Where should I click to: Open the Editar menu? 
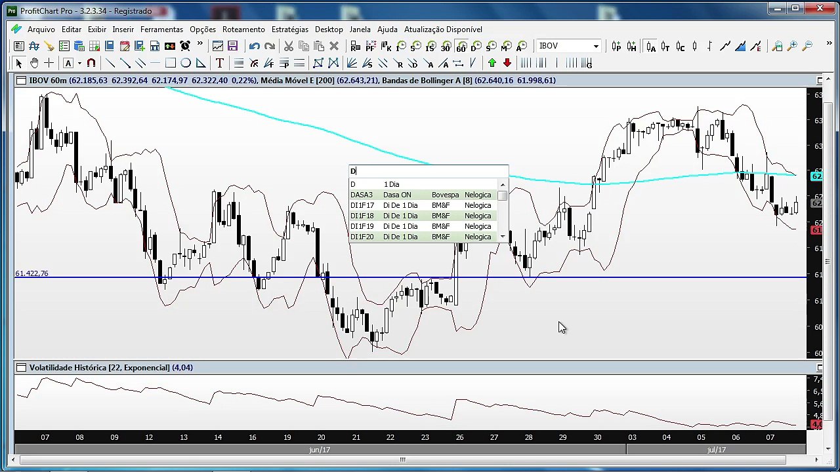tap(72, 29)
